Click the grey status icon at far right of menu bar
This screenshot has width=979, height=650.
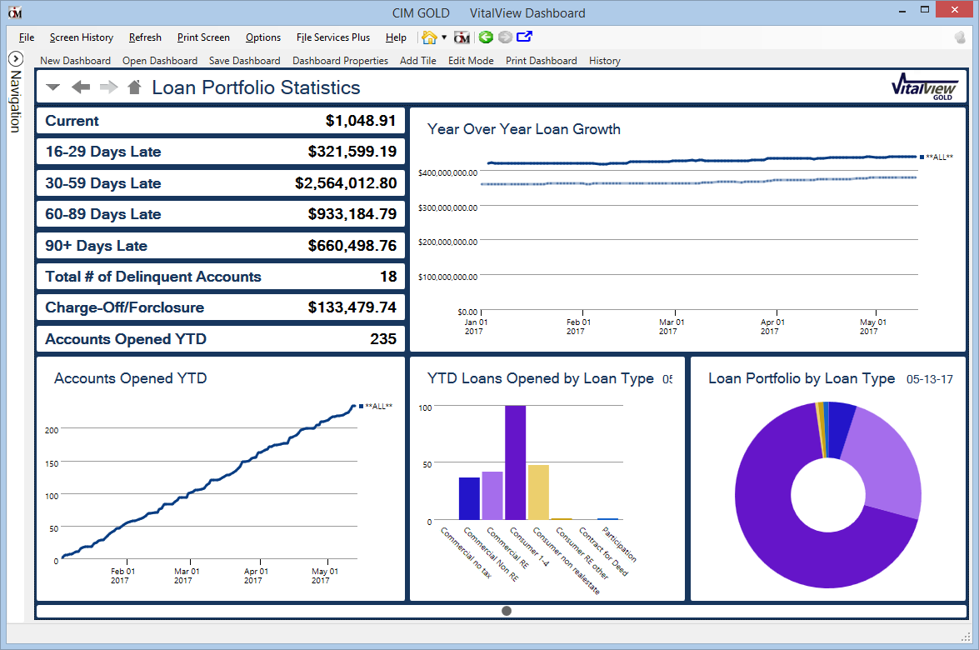[961, 37]
